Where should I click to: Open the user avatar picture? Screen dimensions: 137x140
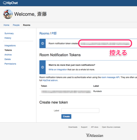click(x=8, y=14)
